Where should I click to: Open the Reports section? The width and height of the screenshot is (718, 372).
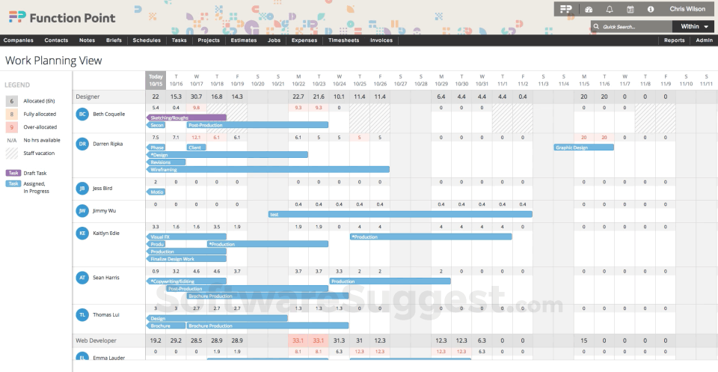[674, 40]
